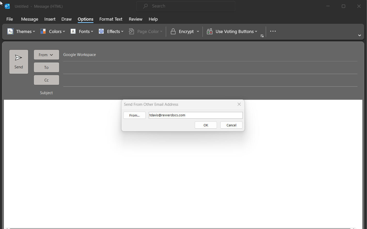The height and width of the screenshot is (229, 367).
Task: Minimize the message window
Action: click(328, 6)
